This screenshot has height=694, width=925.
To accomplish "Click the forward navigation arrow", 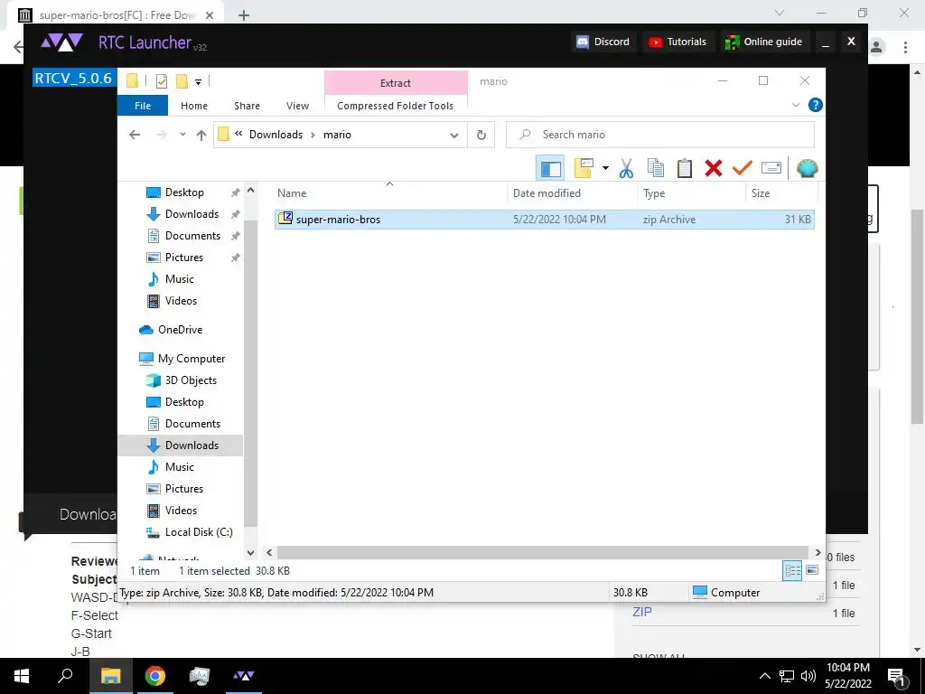I will pos(161,136).
